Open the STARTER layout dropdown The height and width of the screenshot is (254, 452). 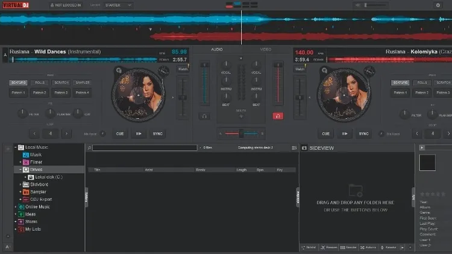coord(118,5)
